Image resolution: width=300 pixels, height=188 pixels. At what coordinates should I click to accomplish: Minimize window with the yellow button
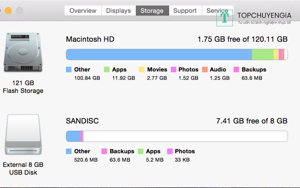click(x=8, y=11)
